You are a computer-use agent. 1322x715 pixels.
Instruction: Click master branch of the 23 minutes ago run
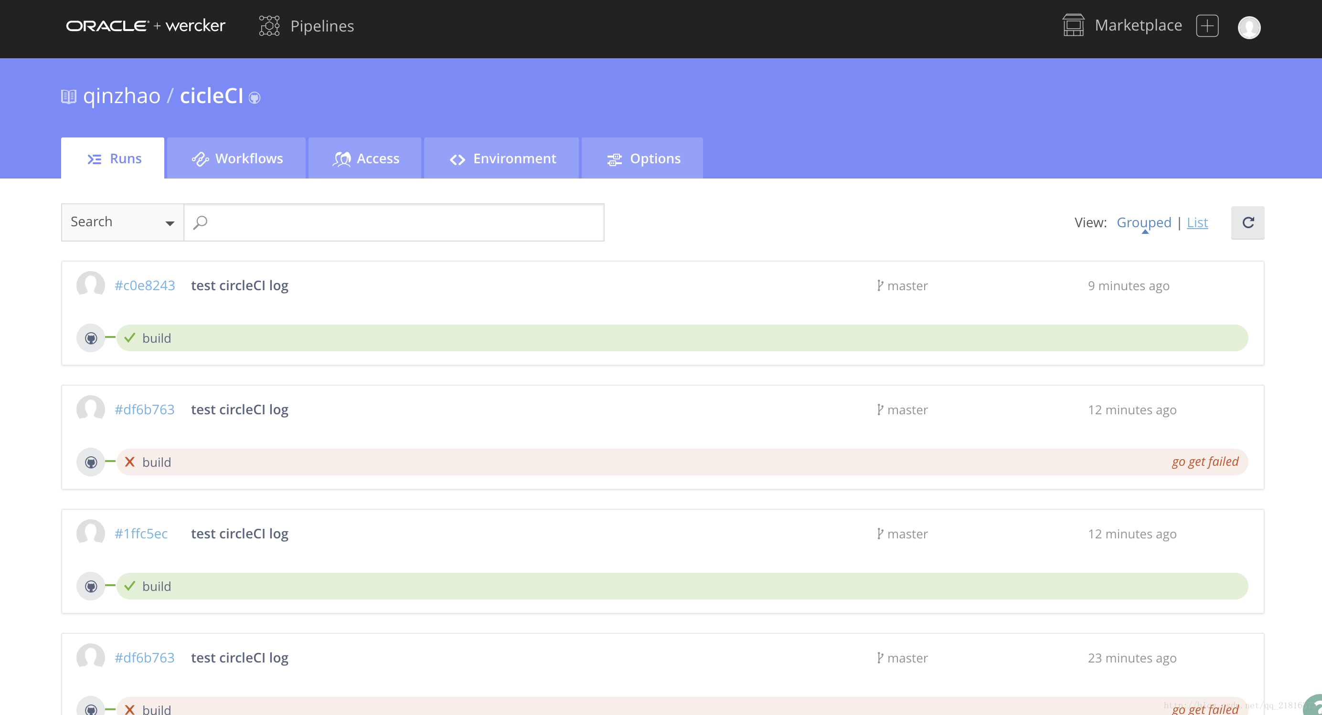(x=907, y=658)
